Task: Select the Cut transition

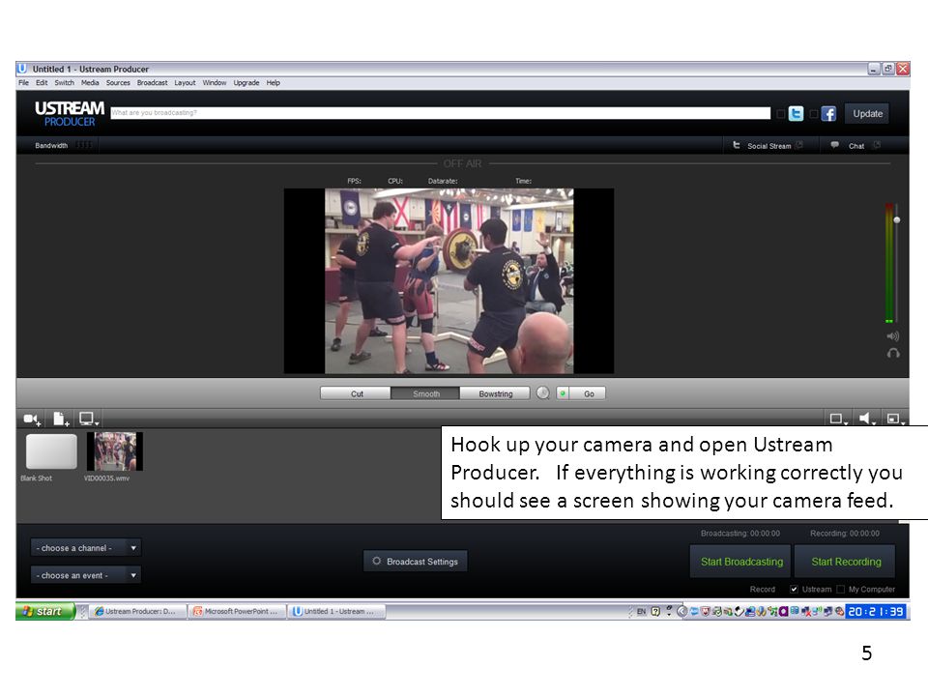Action: 356,393
